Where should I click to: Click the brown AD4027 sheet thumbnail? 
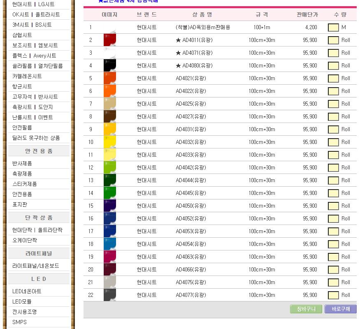point(110,116)
